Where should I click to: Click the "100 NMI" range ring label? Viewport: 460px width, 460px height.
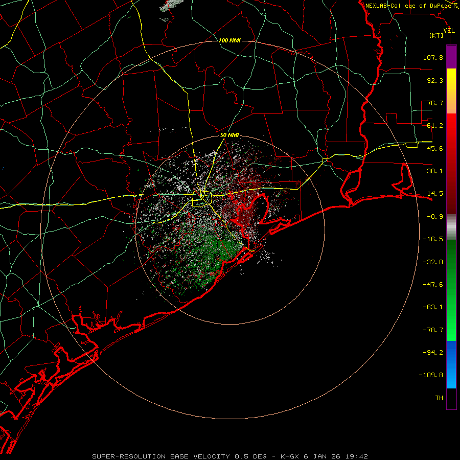(229, 40)
